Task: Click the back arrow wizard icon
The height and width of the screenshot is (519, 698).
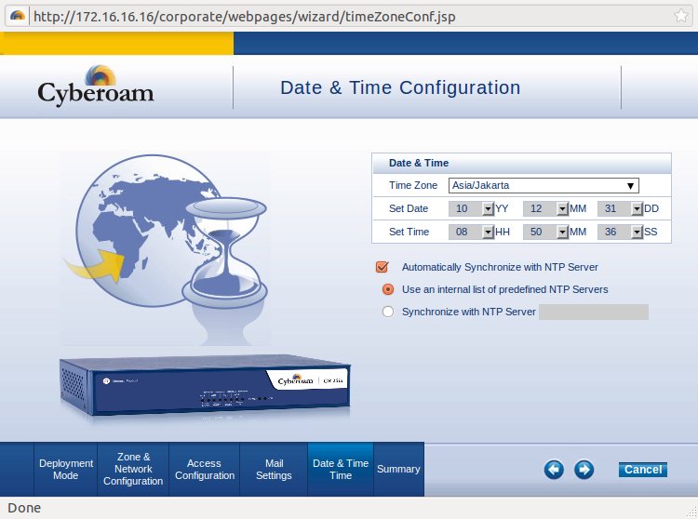Action: (x=554, y=470)
